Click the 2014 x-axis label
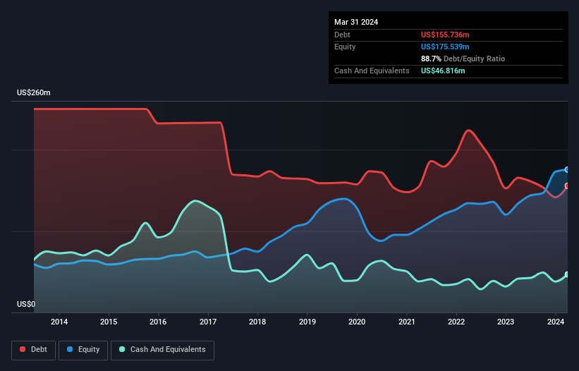Screen dimensions: 579x371 [59, 322]
